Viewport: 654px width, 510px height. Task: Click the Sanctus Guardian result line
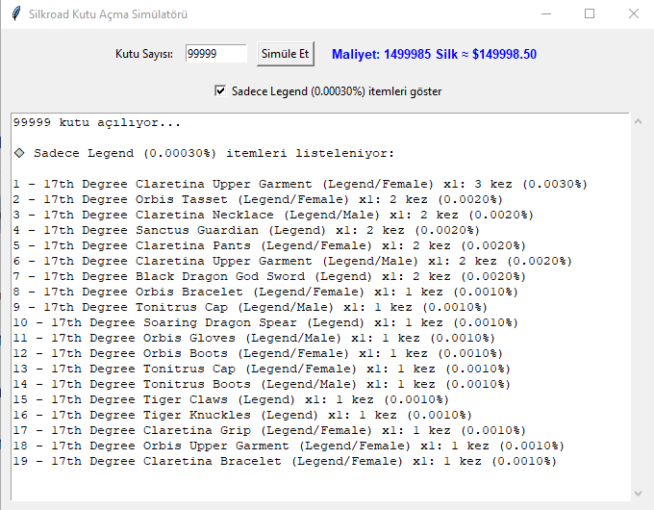pos(245,230)
